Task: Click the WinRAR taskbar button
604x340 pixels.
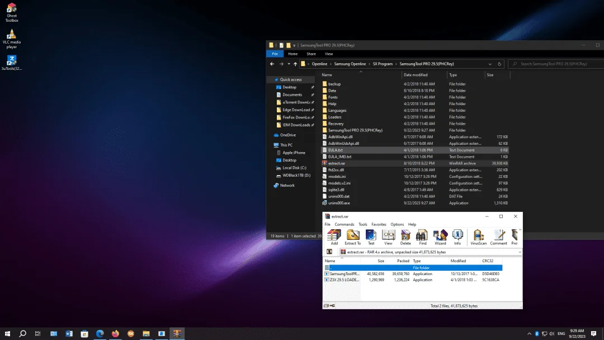Action: pos(177,333)
